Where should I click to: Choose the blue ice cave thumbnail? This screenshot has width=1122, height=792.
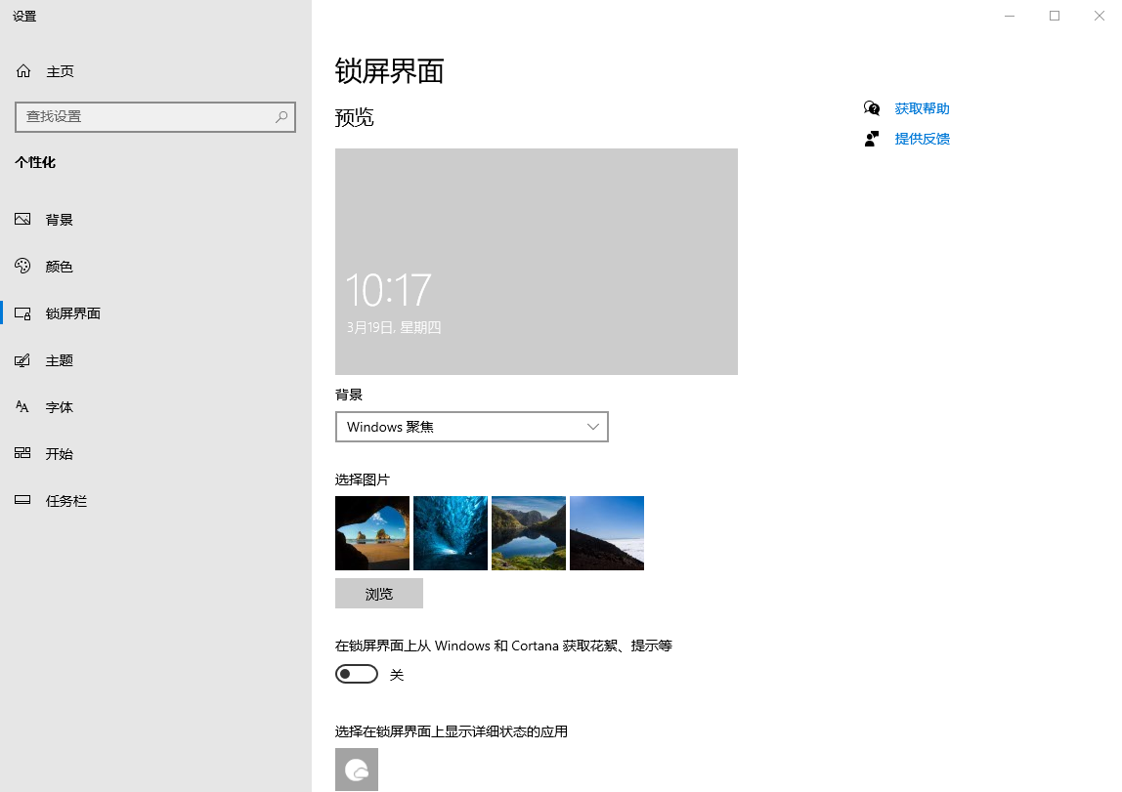coord(451,533)
